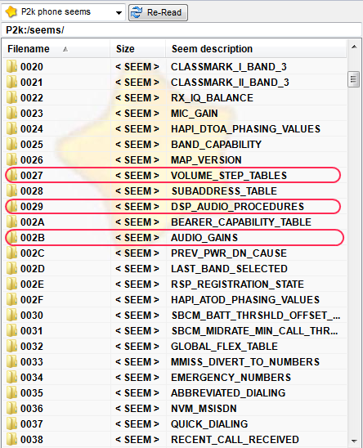This screenshot has height=448, width=363.
Task: Click the folder icon for seem 0029
Action: pyautogui.click(x=11, y=207)
